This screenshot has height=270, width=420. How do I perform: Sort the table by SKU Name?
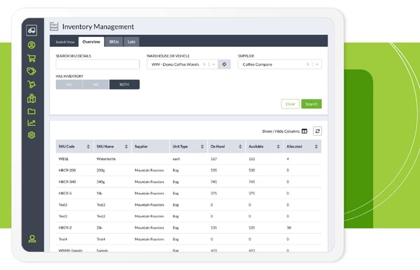(126, 146)
